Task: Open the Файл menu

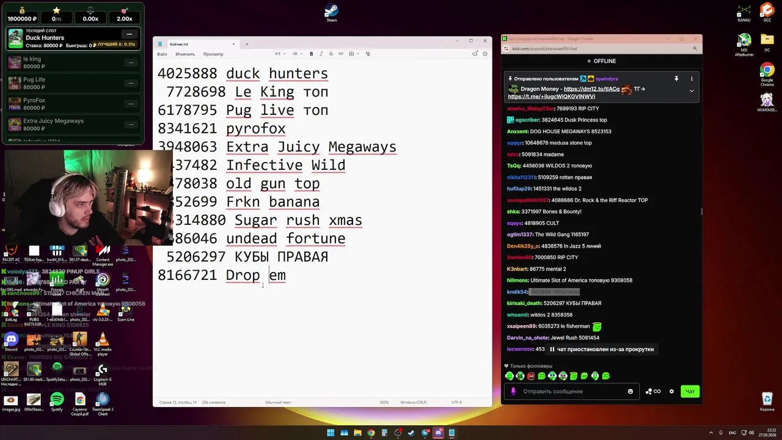Action: (x=162, y=54)
